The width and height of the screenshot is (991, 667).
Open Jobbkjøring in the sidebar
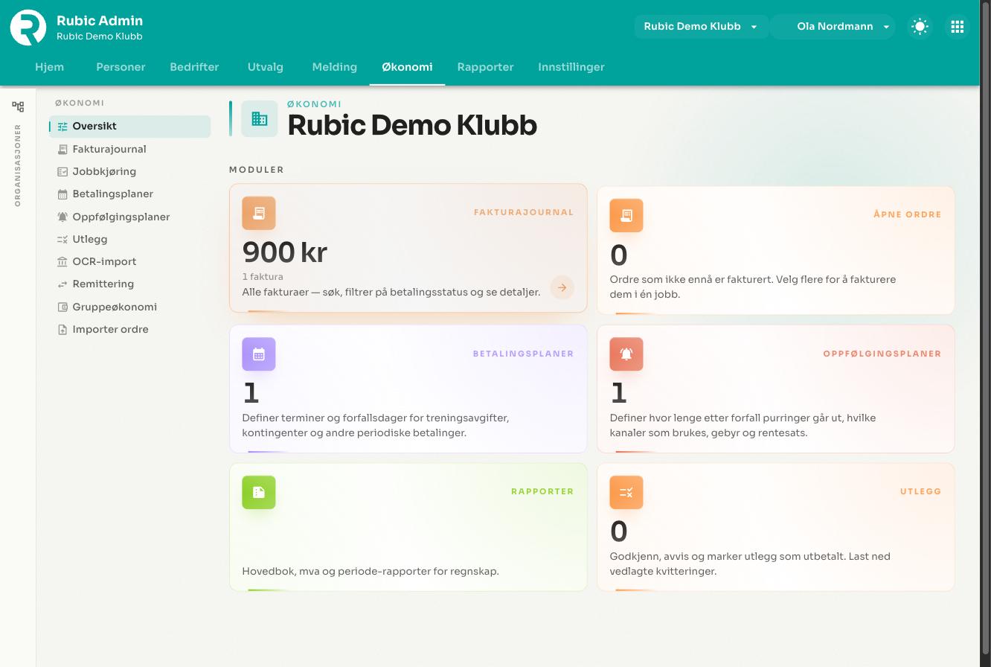click(x=130, y=171)
